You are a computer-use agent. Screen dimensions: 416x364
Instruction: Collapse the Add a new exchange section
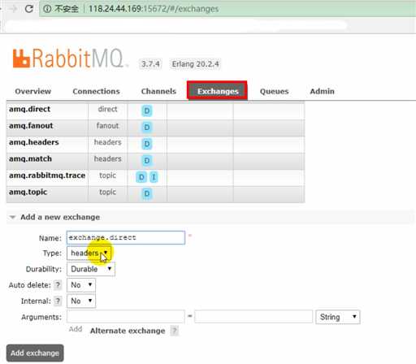pyautogui.click(x=60, y=217)
